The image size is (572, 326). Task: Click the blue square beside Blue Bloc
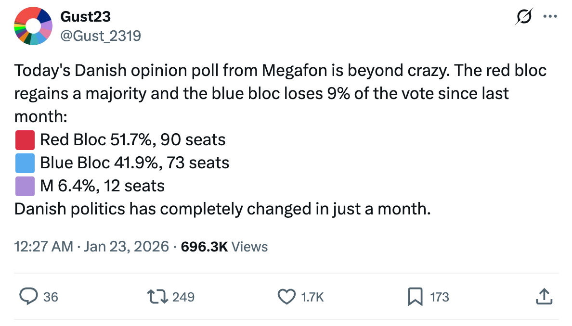25,163
